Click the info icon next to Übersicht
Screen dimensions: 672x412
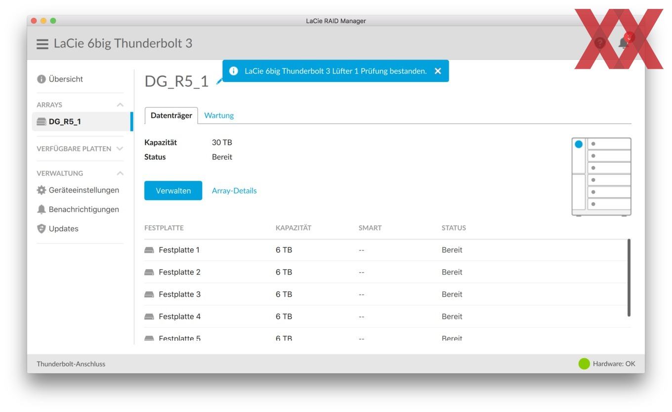(x=42, y=79)
